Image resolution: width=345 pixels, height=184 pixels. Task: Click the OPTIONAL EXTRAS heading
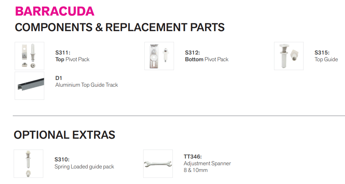65,135
